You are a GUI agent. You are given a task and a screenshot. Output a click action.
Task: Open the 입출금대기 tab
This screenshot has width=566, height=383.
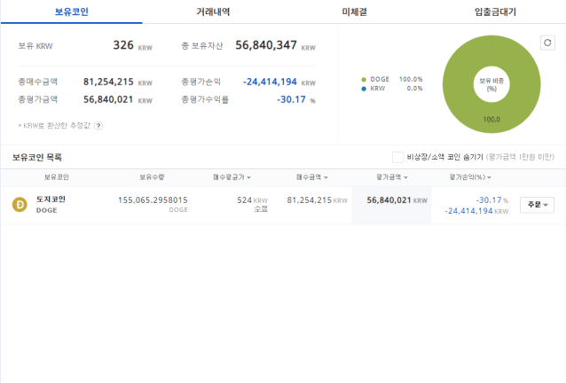495,12
